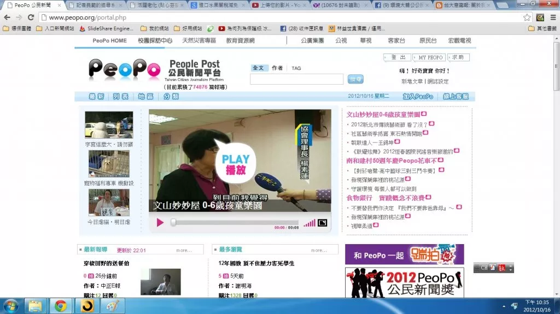Open Paint from the taskbar
Screen dimensions: 560x314
(x=113, y=306)
